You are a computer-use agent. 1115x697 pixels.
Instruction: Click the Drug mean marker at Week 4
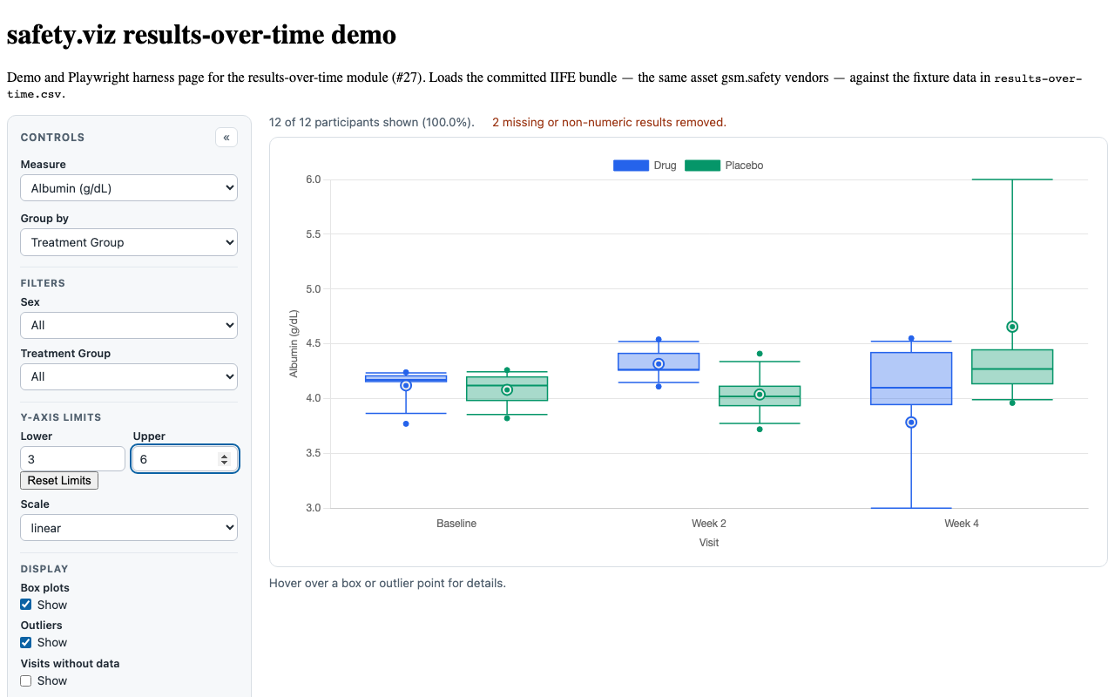tap(911, 423)
